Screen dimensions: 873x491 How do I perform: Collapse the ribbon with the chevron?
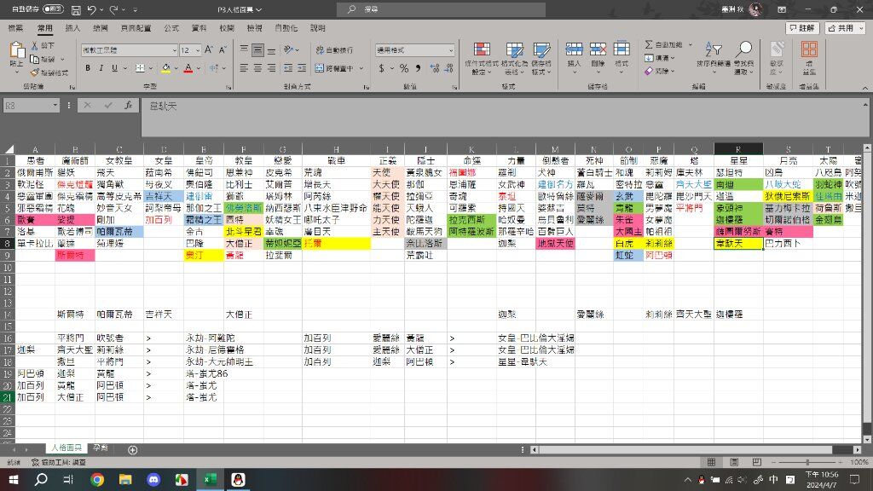864,88
